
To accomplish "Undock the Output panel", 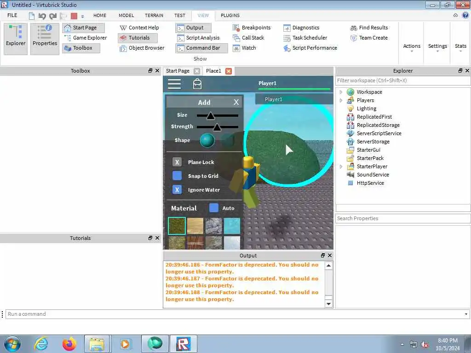I will pyautogui.click(x=322, y=256).
